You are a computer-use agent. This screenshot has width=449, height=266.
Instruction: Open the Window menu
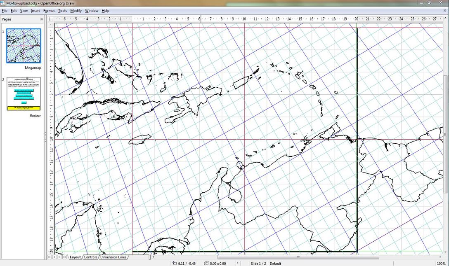click(x=92, y=11)
